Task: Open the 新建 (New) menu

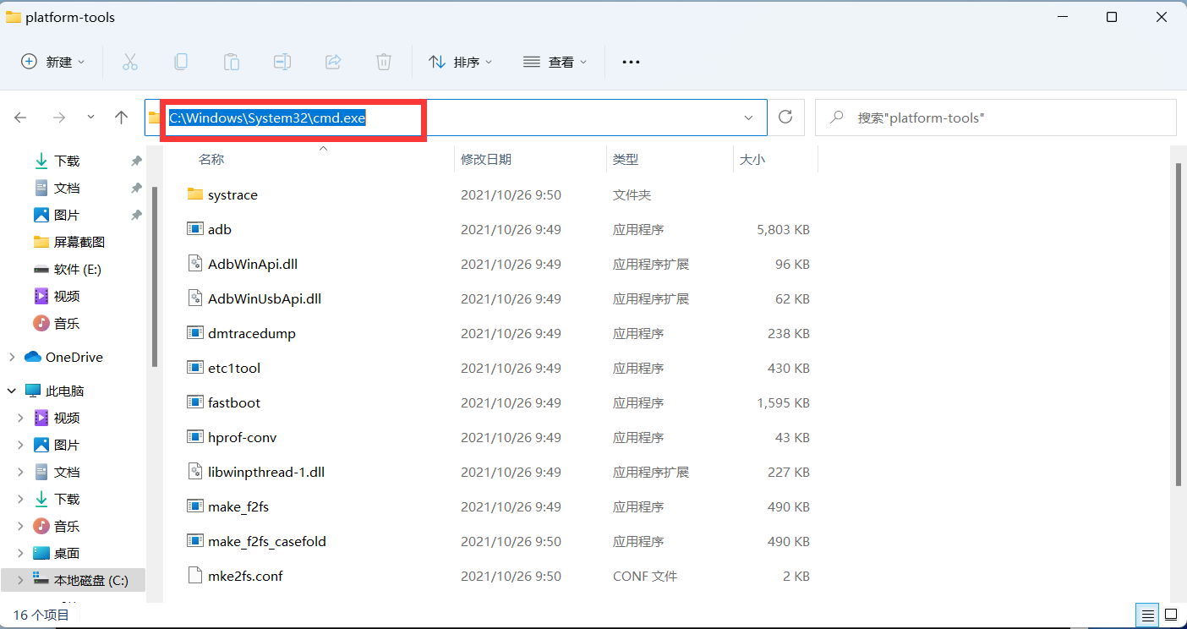Action: point(52,62)
